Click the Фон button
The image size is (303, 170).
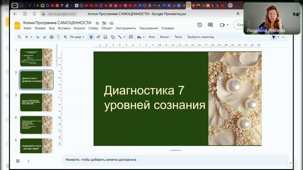(152, 37)
